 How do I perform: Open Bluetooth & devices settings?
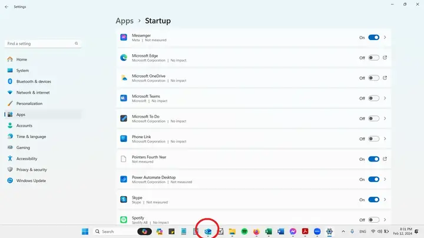[x=43, y=81]
